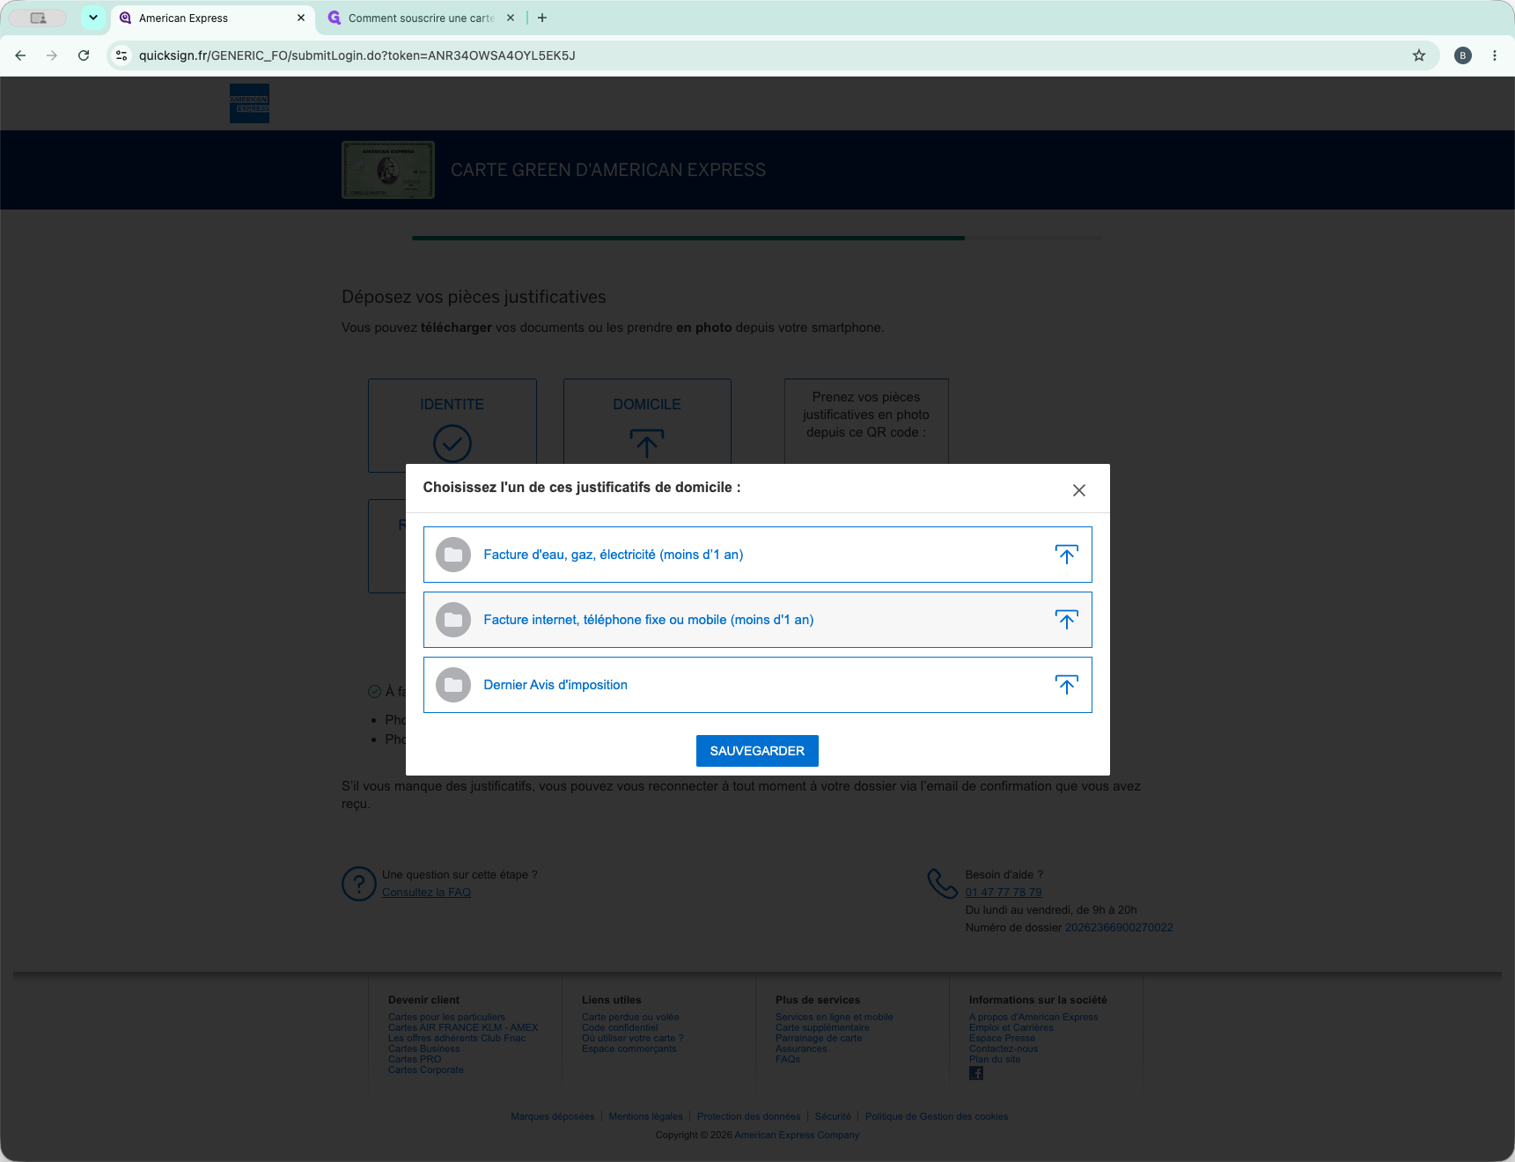Click dossier number 20262366900270022

tap(1119, 927)
